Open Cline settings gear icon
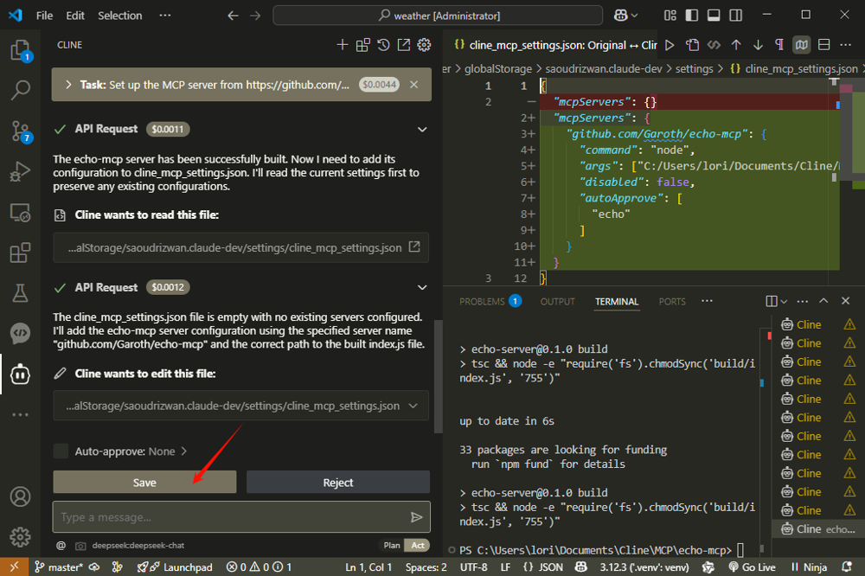 click(424, 45)
